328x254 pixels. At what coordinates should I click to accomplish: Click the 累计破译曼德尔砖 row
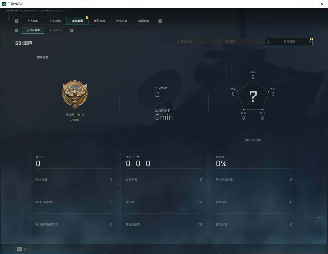coord(74,225)
